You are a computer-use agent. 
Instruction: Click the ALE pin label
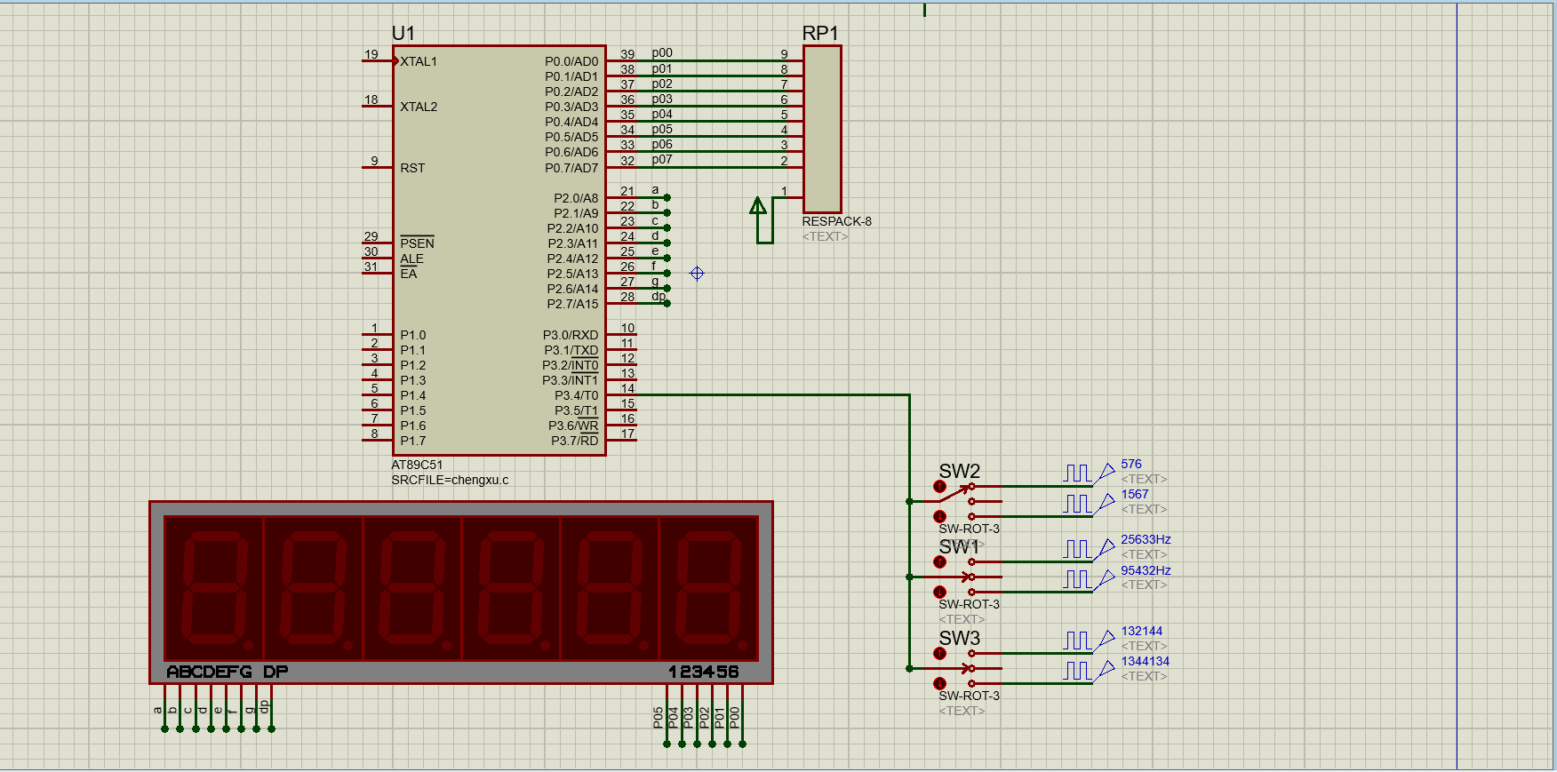pos(411,259)
